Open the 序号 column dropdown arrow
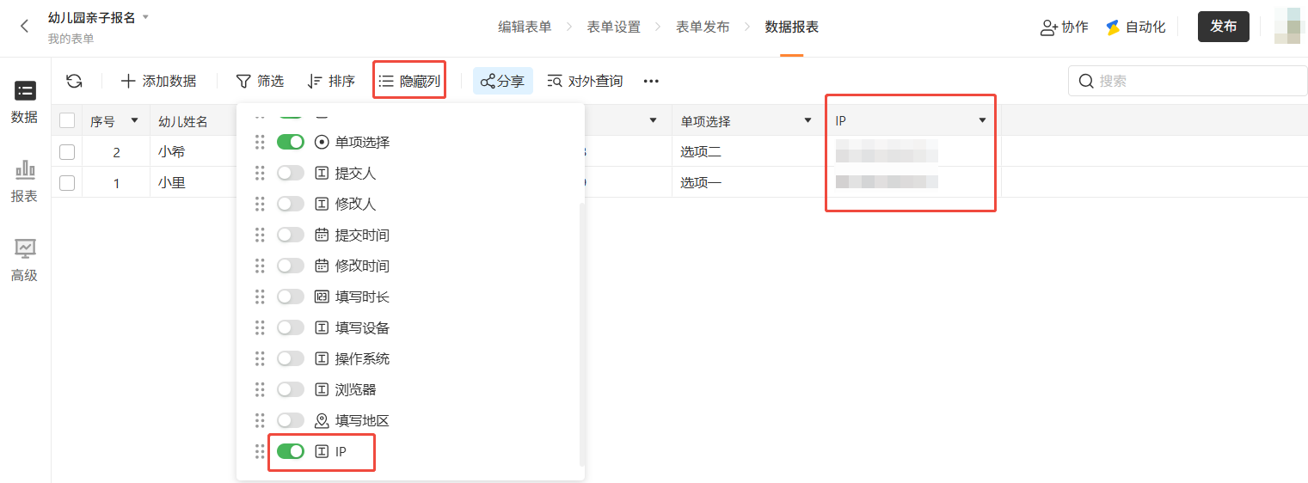Screen dimensions: 1308x483 [134, 121]
